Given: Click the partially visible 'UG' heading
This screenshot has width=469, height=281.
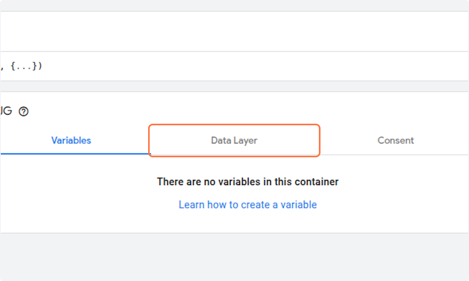Looking at the screenshot, I should tap(6, 112).
